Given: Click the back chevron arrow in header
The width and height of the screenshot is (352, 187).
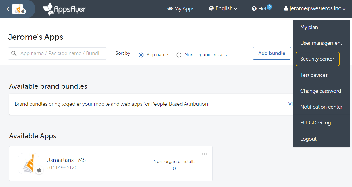Looking at the screenshot, I should coord(7,9).
